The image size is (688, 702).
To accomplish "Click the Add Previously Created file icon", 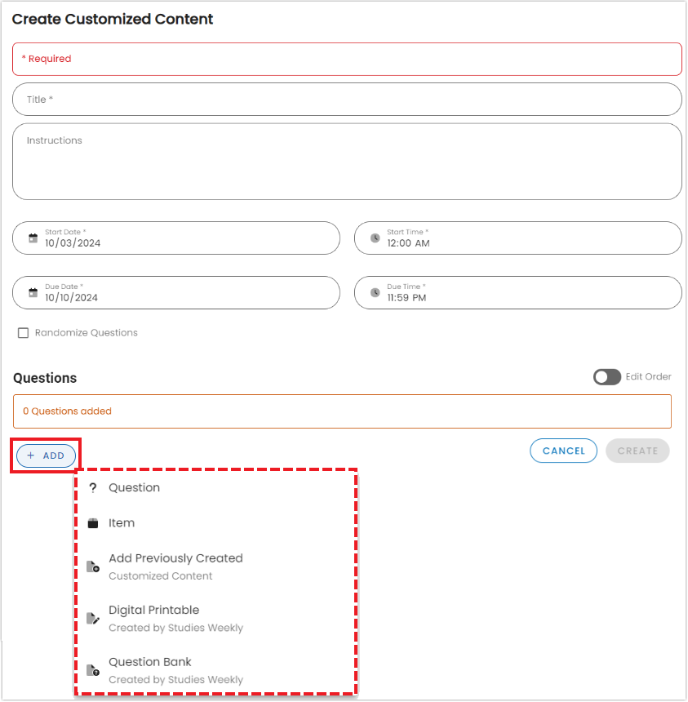I will pyautogui.click(x=93, y=566).
